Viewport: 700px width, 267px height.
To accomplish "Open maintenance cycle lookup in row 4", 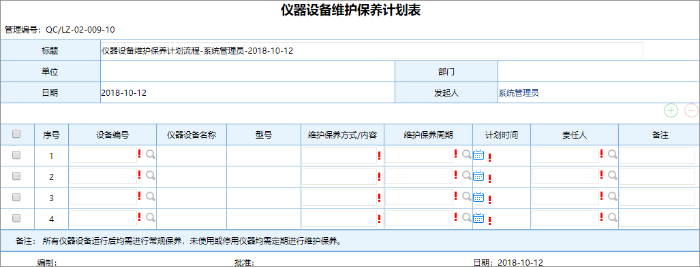I will point(466,217).
